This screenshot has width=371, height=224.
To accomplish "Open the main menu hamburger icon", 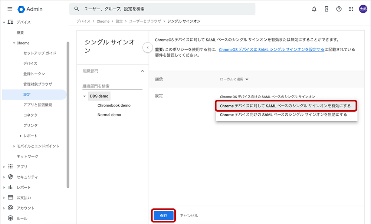I will pyautogui.click(x=10, y=9).
